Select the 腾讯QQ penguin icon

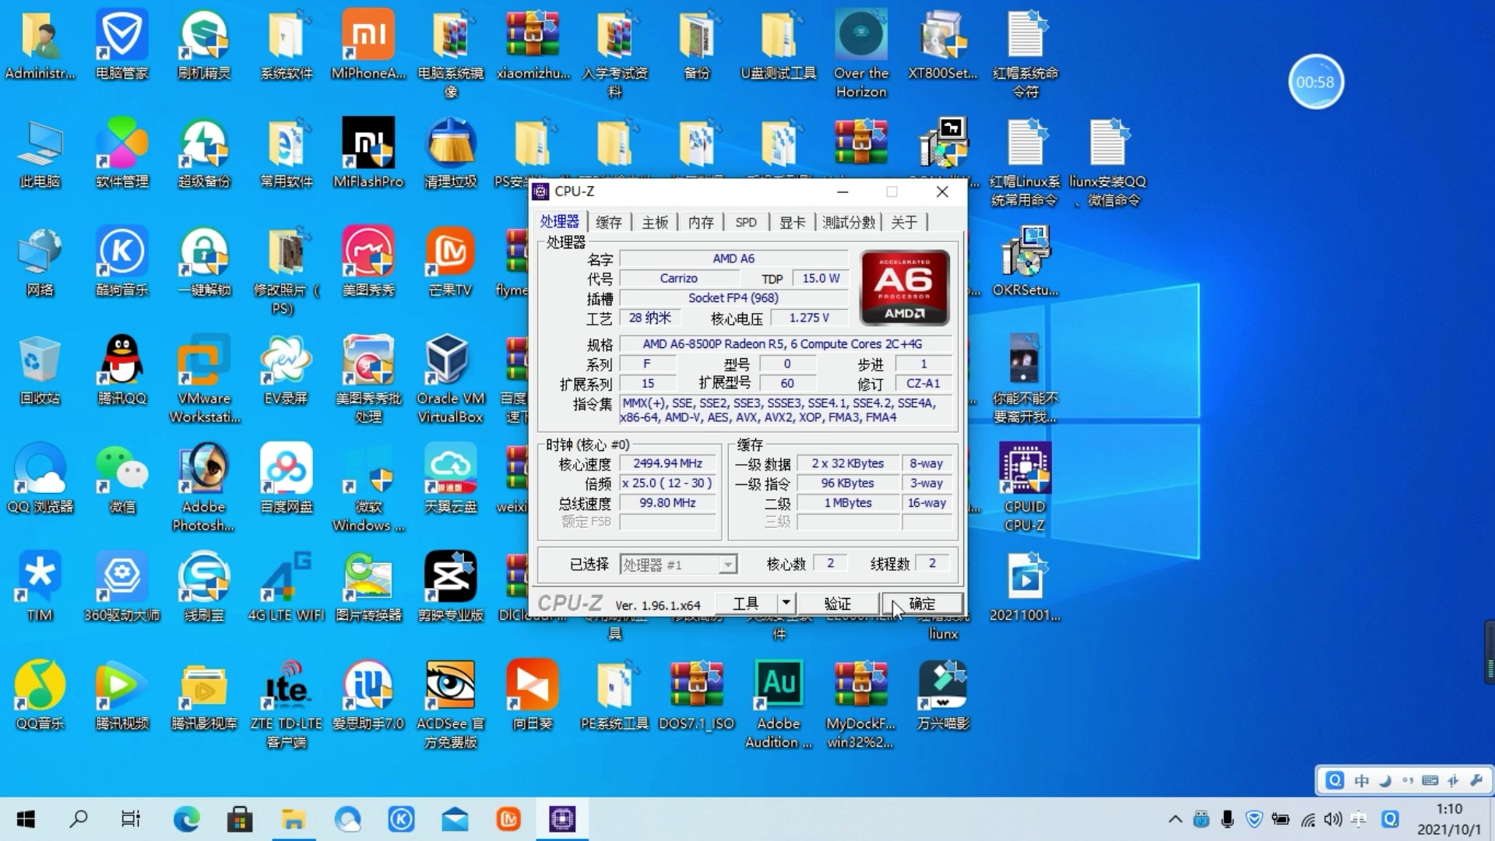coord(122,370)
